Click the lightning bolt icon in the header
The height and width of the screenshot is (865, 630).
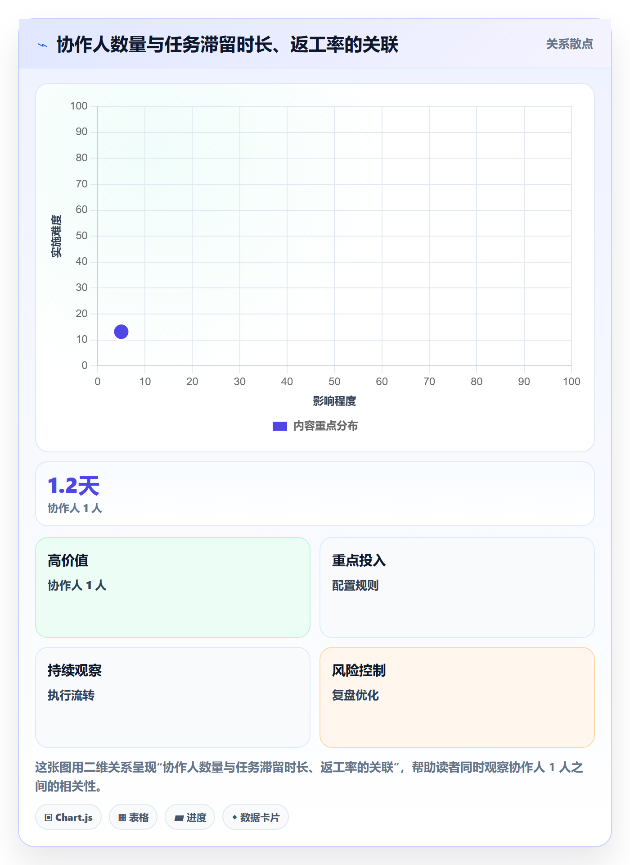coord(43,45)
